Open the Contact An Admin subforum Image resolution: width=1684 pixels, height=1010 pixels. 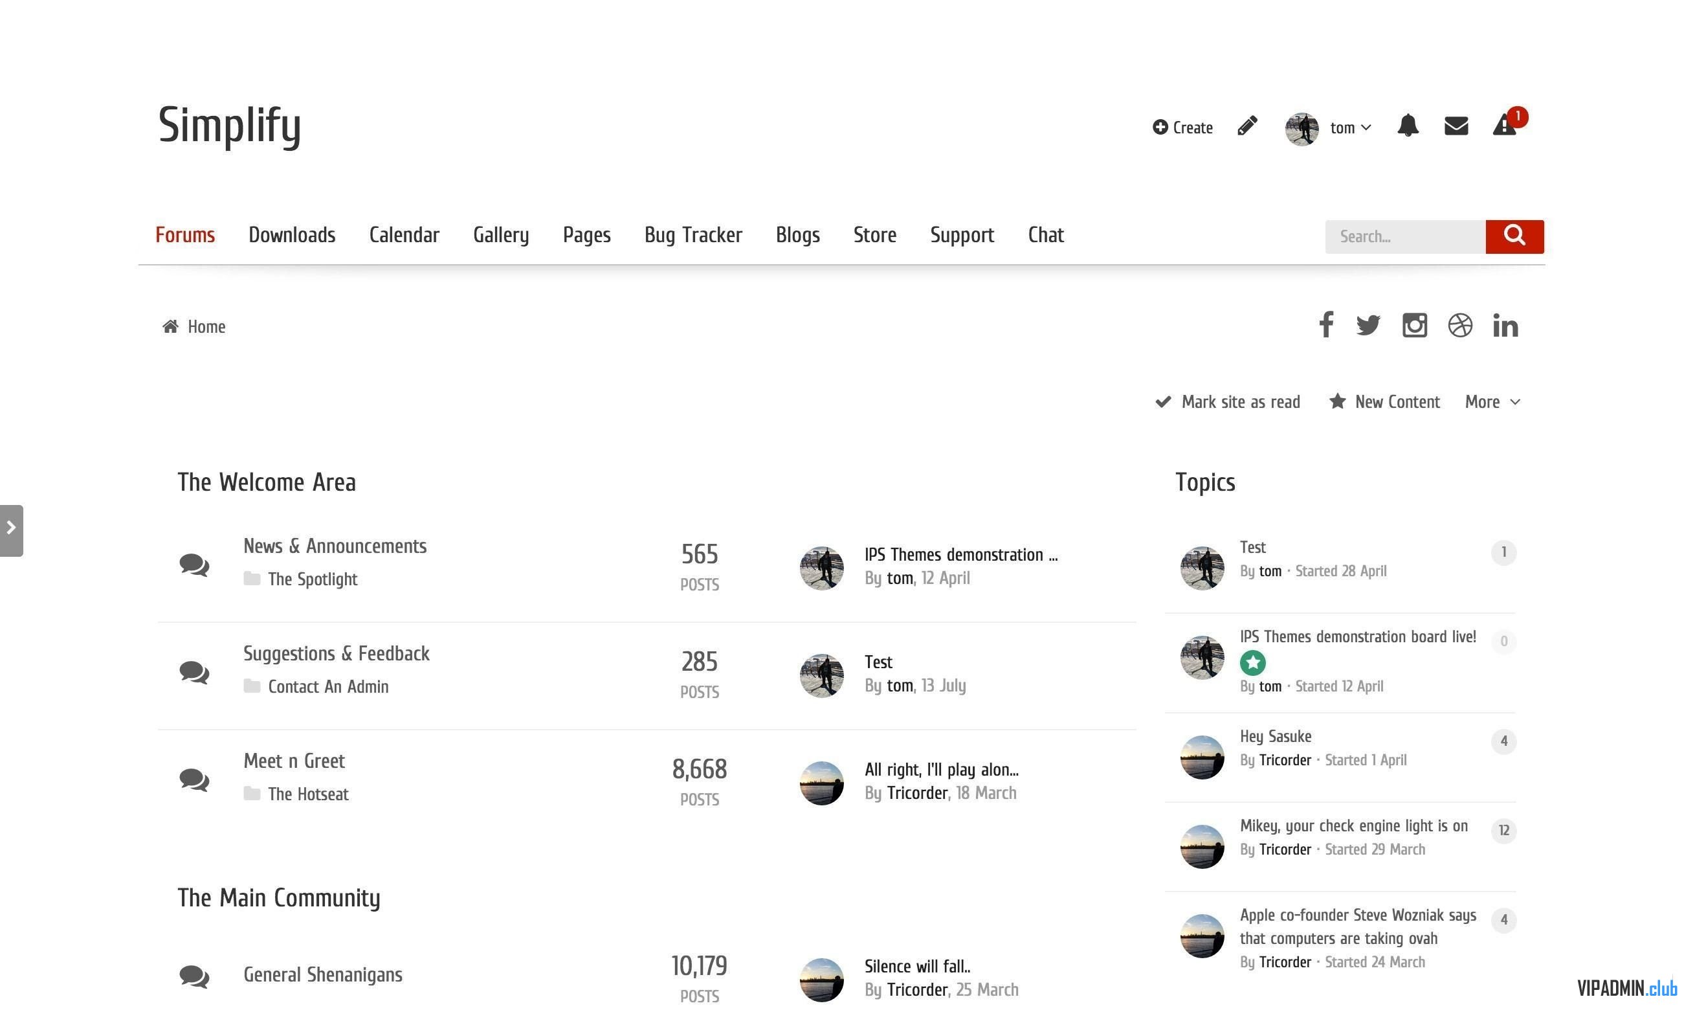pos(328,686)
